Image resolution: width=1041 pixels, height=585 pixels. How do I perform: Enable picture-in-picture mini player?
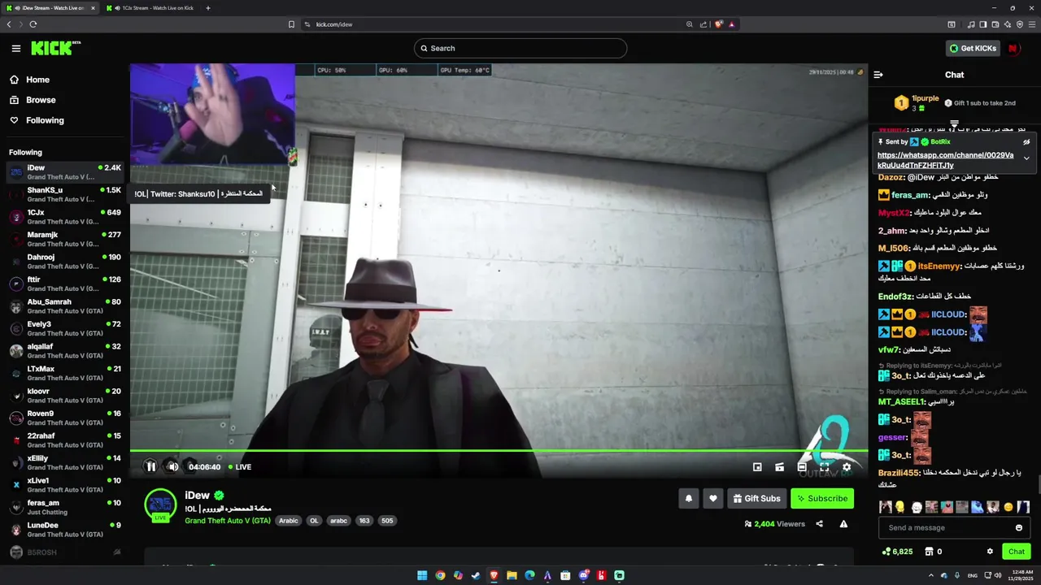point(757,466)
